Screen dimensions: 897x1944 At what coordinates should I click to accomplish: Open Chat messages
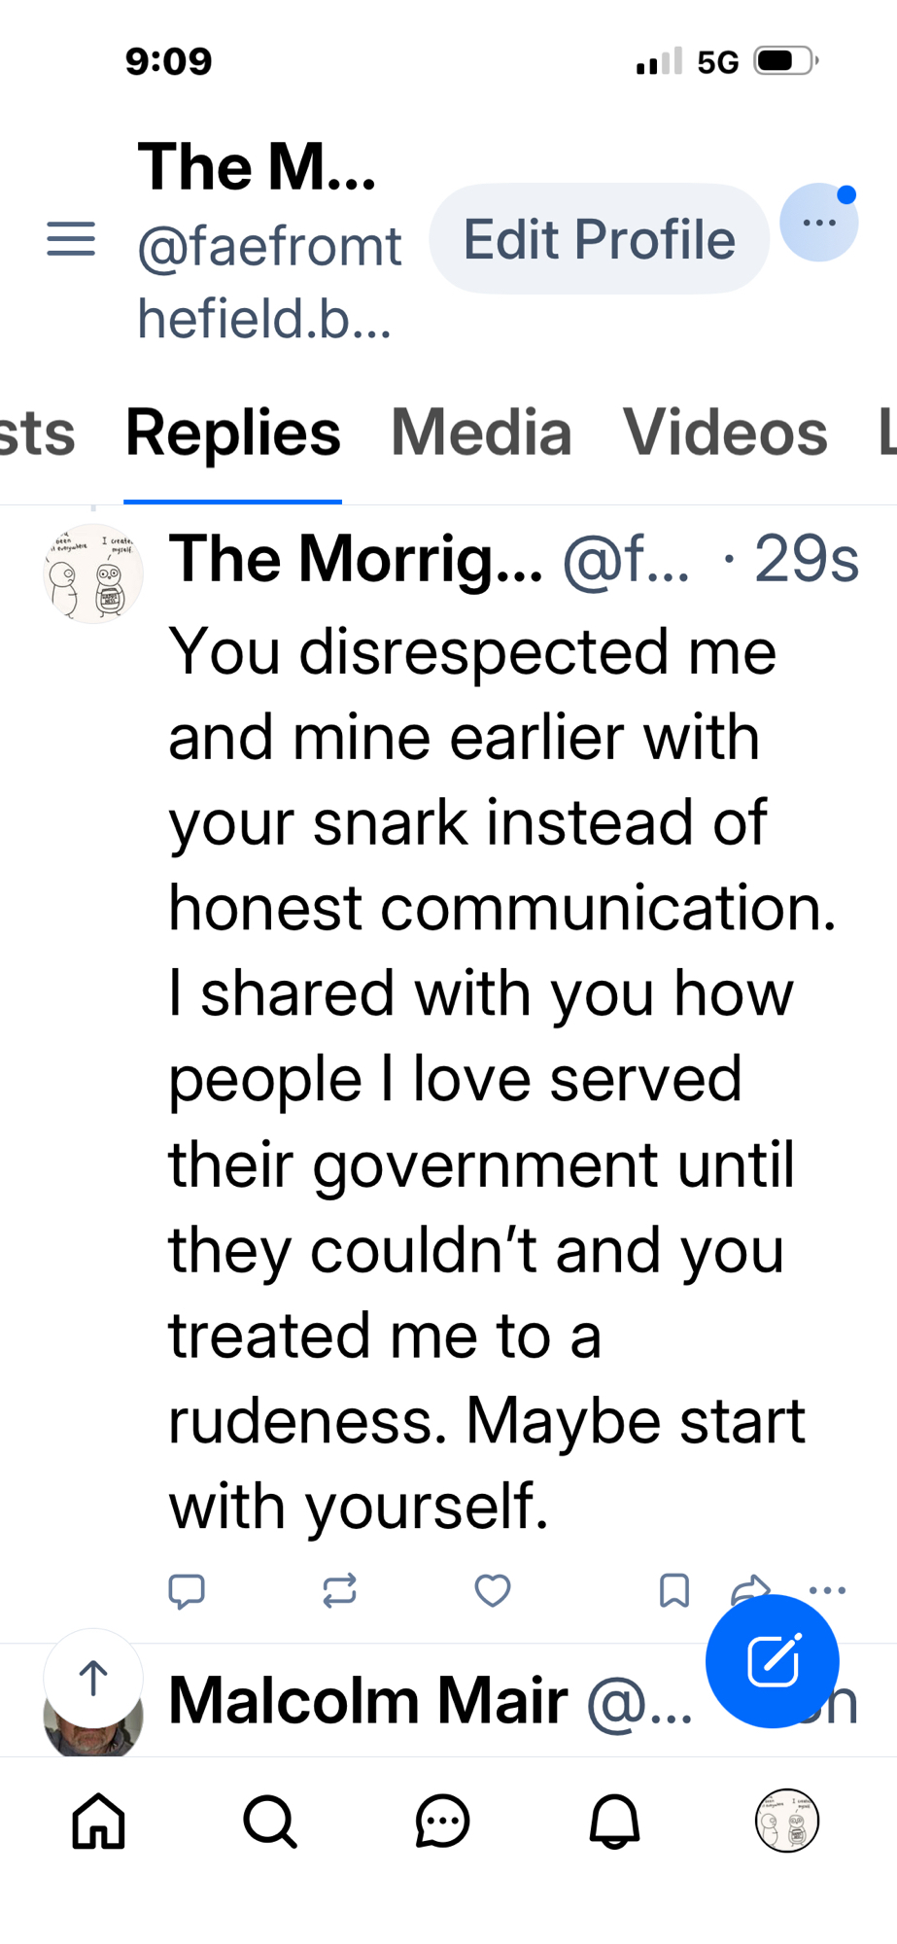click(x=442, y=1821)
